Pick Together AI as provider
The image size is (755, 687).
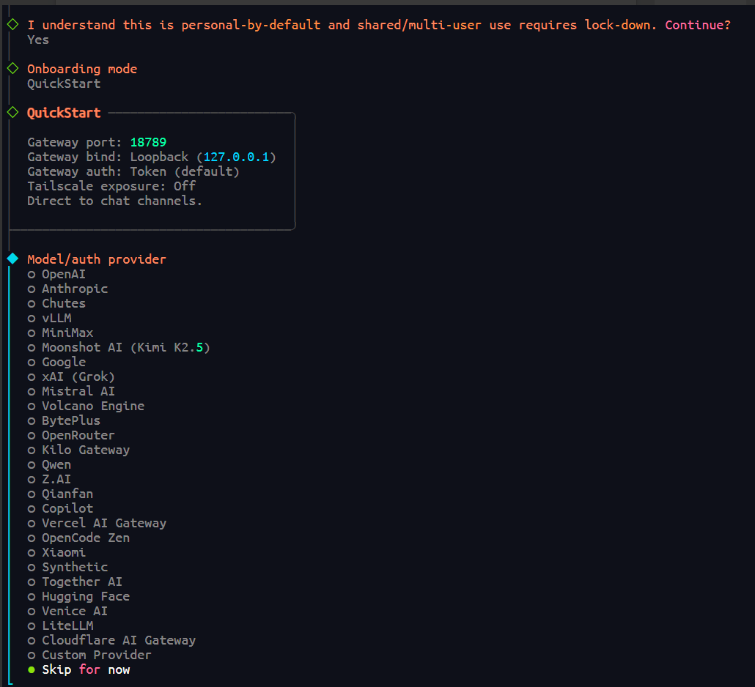(x=75, y=582)
